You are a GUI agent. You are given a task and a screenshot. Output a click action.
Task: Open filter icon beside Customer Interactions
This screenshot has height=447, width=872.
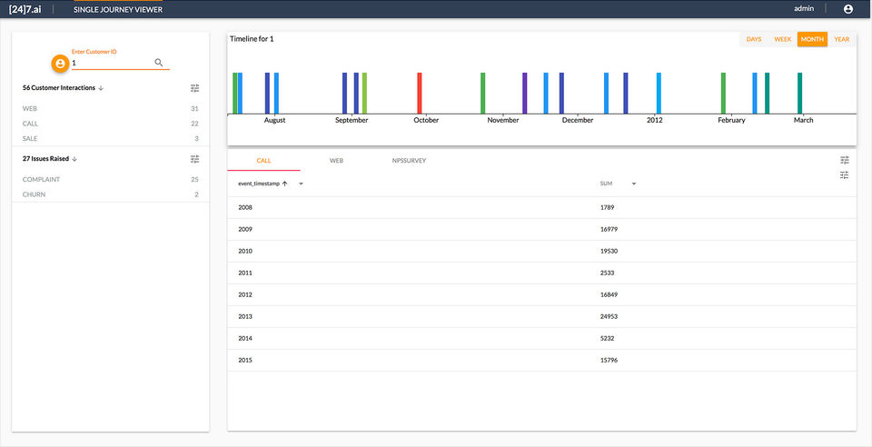[x=194, y=88]
